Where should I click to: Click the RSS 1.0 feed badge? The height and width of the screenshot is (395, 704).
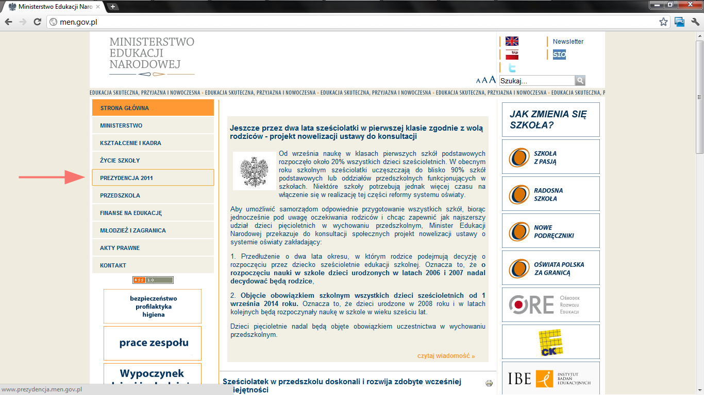[153, 280]
